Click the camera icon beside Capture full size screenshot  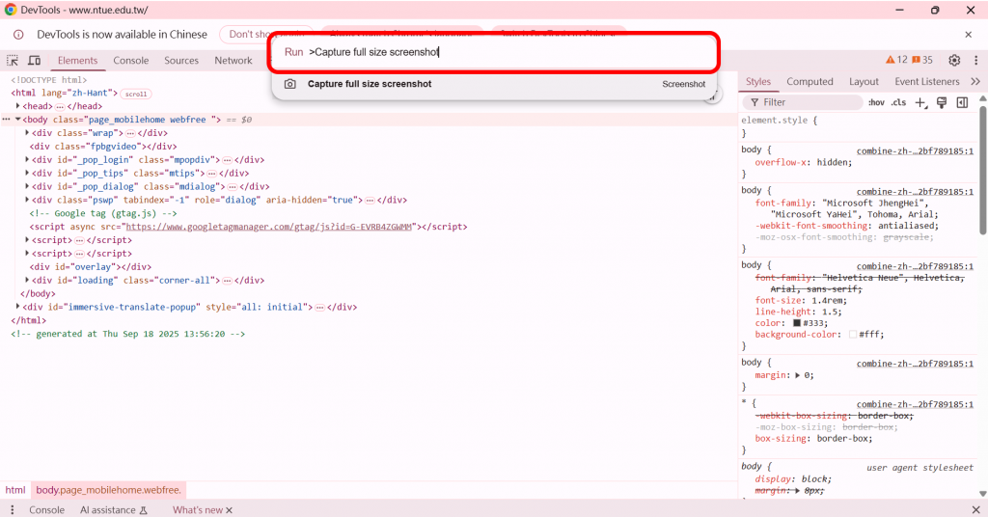(289, 84)
